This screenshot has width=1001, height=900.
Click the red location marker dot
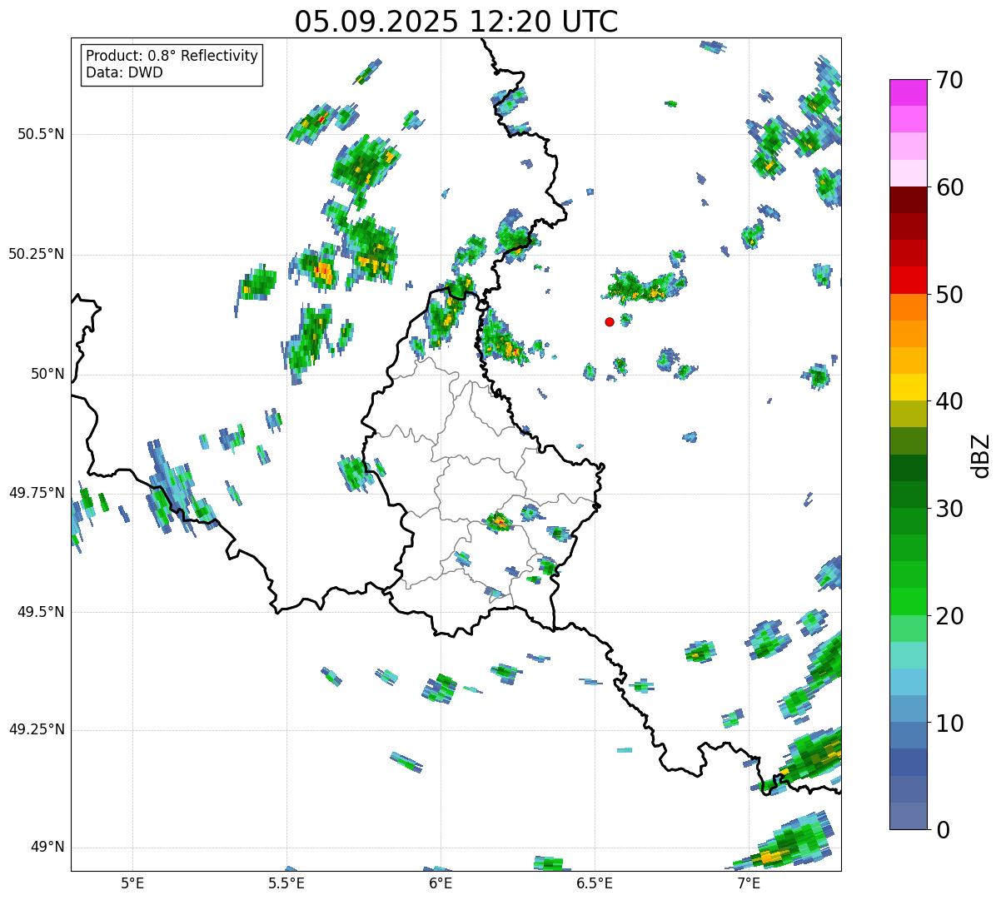click(610, 321)
